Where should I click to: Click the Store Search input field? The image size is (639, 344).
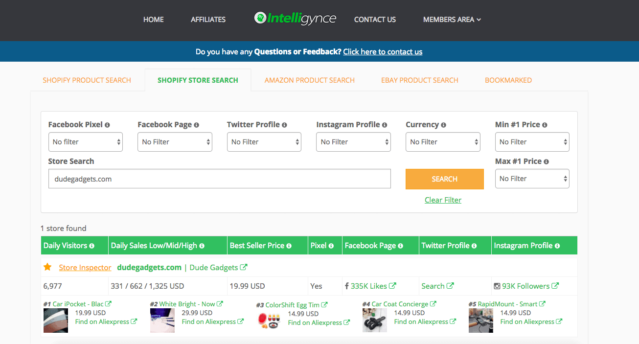pyautogui.click(x=220, y=179)
